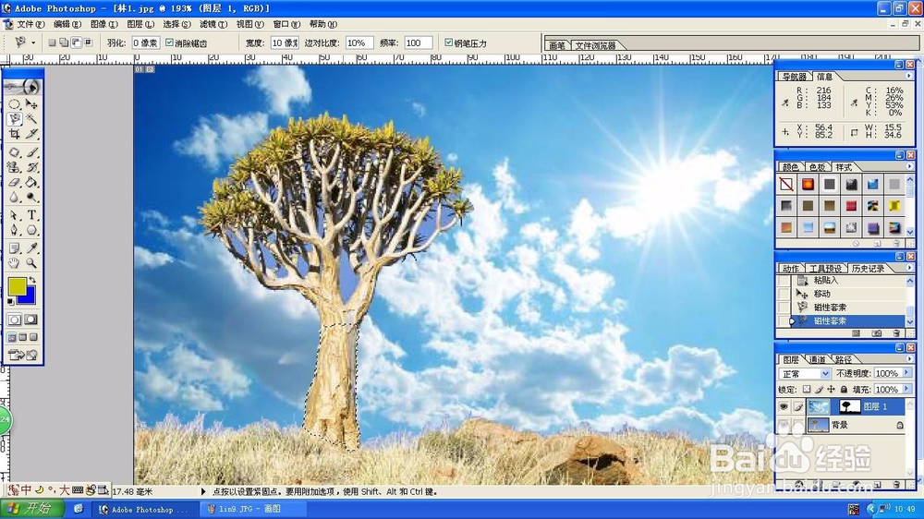The height and width of the screenshot is (519, 924).
Task: Select the Eraser tool
Action: tap(15, 183)
